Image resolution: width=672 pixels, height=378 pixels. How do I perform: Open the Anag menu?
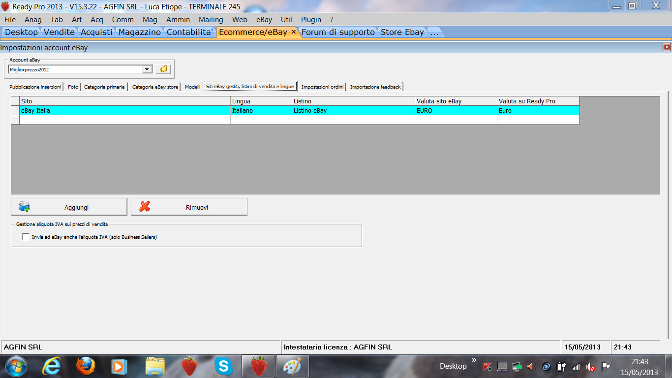point(33,20)
